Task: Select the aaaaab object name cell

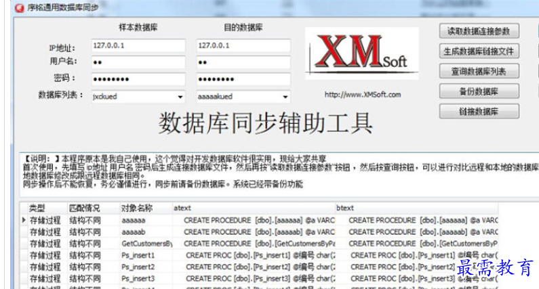Action: 146,232
